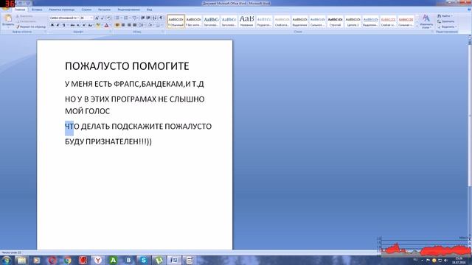The width and height of the screenshot is (472, 265).
Task: Apply the Цитата 2 style
Action: click(x=353, y=21)
